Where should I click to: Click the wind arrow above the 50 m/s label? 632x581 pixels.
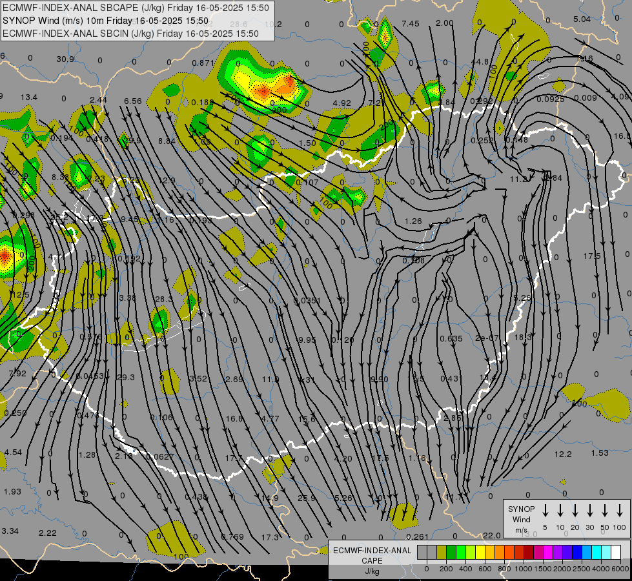coord(605,511)
